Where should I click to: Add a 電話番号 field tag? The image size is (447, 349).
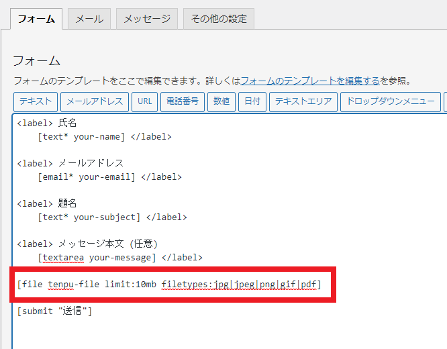[181, 102]
